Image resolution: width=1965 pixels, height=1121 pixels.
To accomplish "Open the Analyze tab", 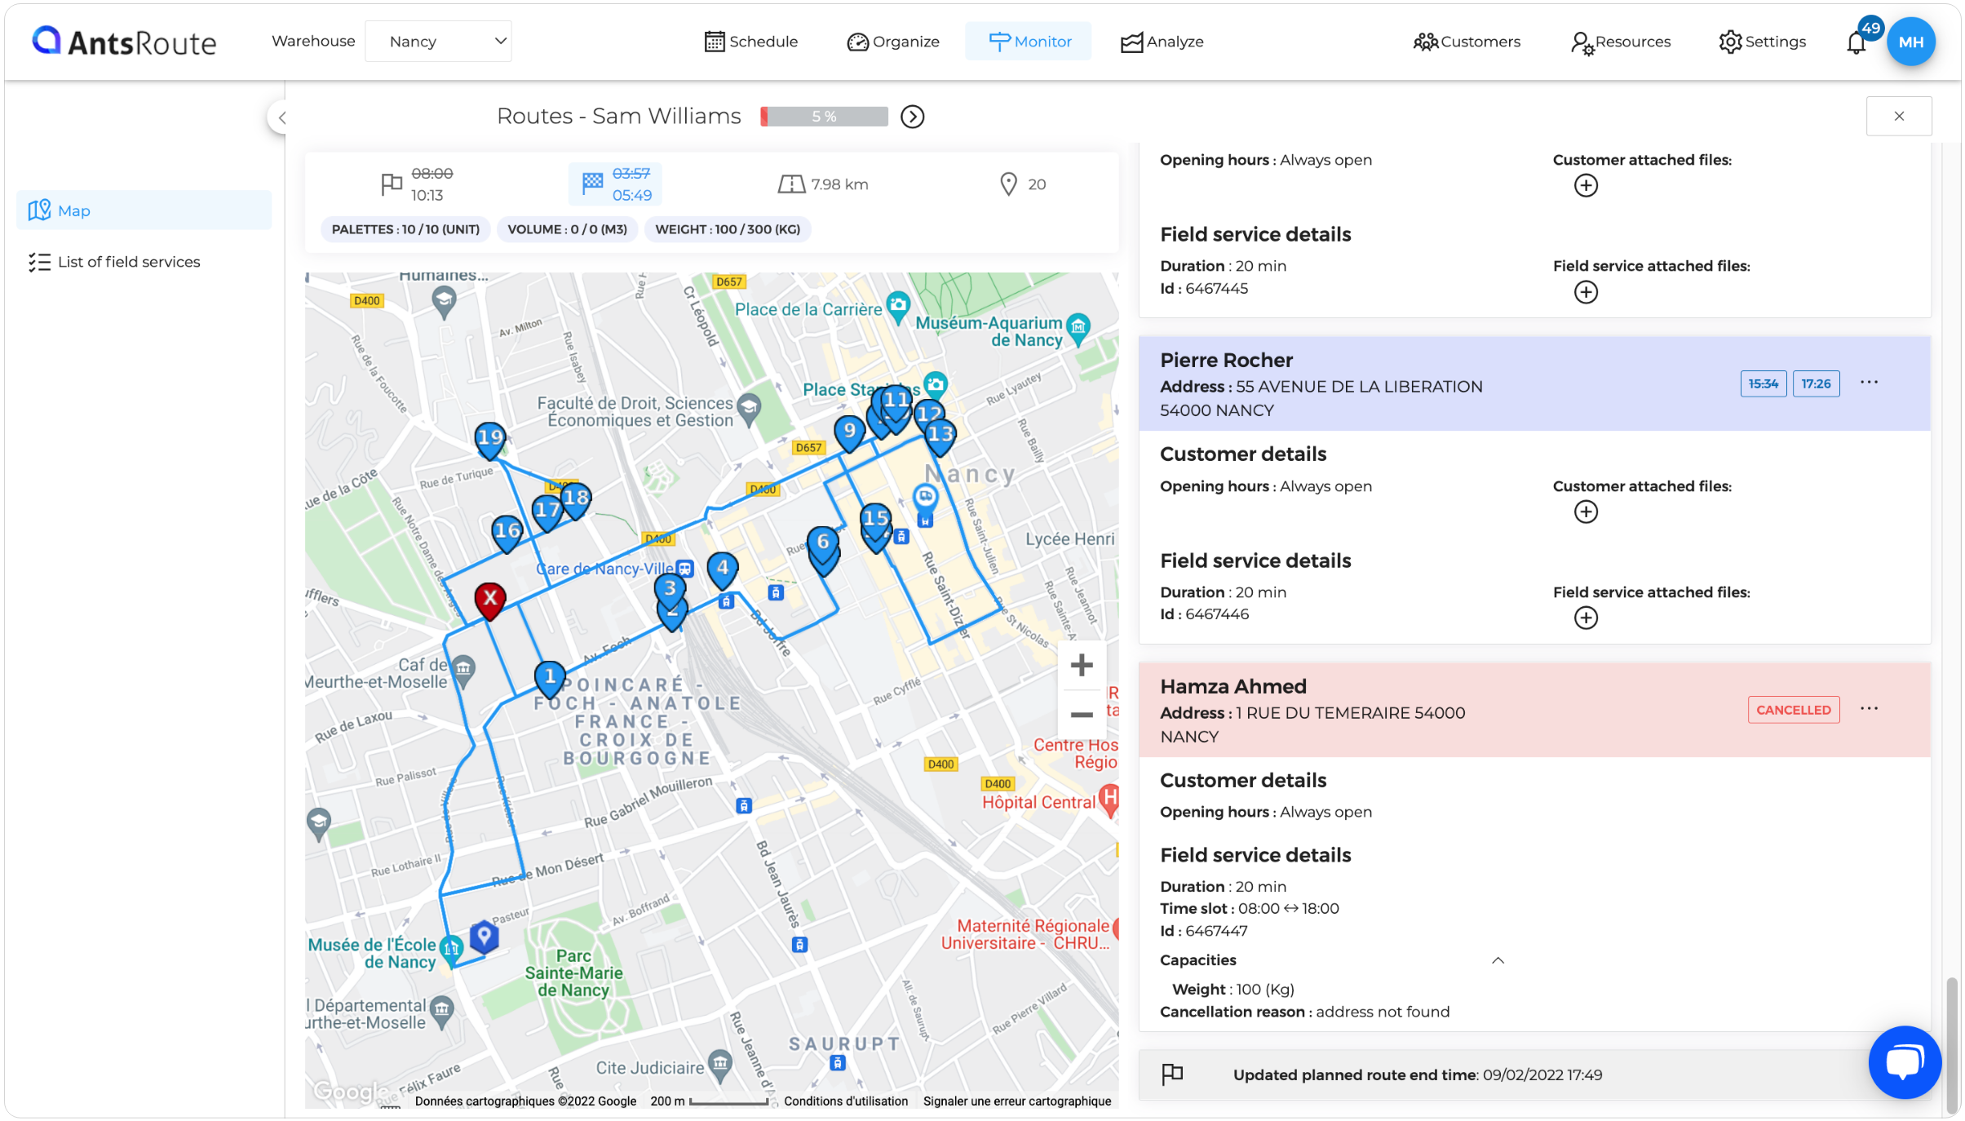I will (x=1162, y=42).
